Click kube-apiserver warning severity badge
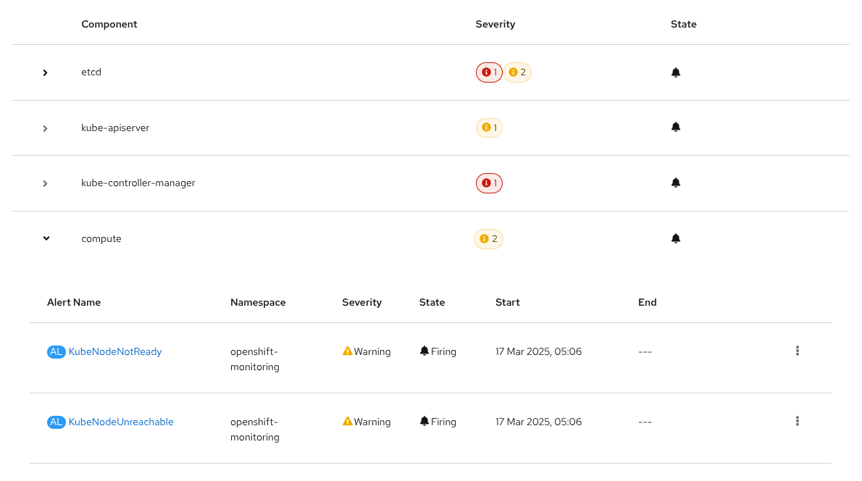The height and width of the screenshot is (481, 862). 489,128
